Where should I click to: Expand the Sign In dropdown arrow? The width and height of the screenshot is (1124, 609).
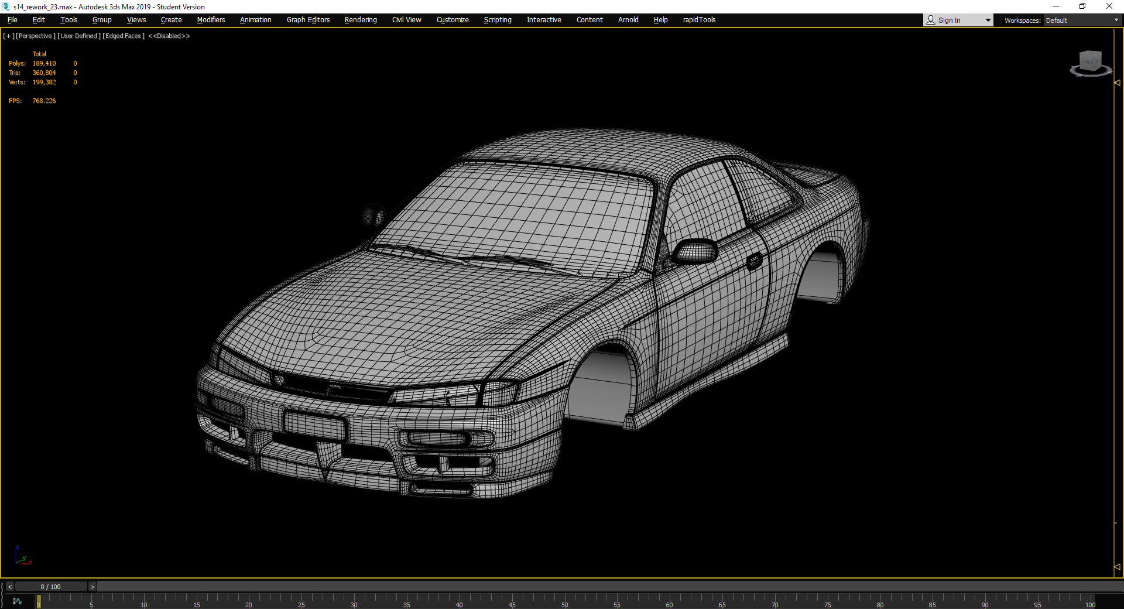(x=988, y=20)
